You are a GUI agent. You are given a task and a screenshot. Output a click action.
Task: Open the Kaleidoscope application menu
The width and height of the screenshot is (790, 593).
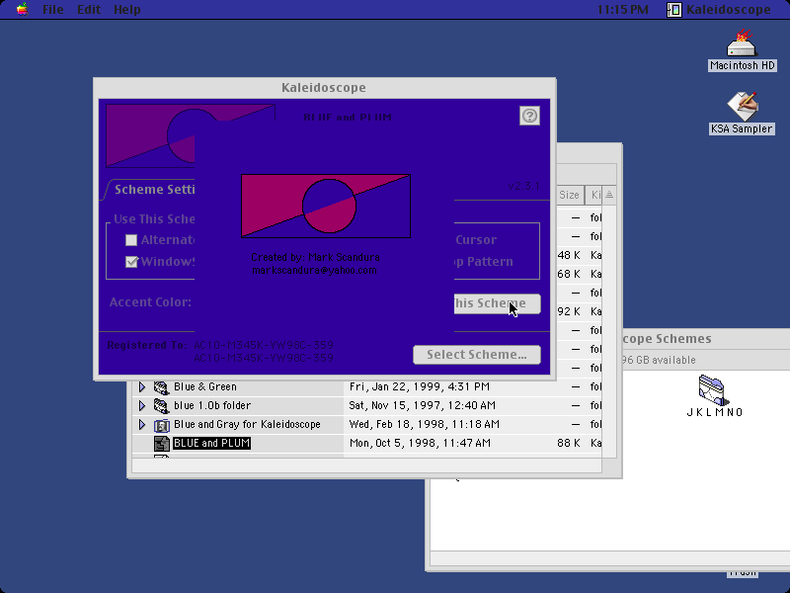tap(719, 9)
